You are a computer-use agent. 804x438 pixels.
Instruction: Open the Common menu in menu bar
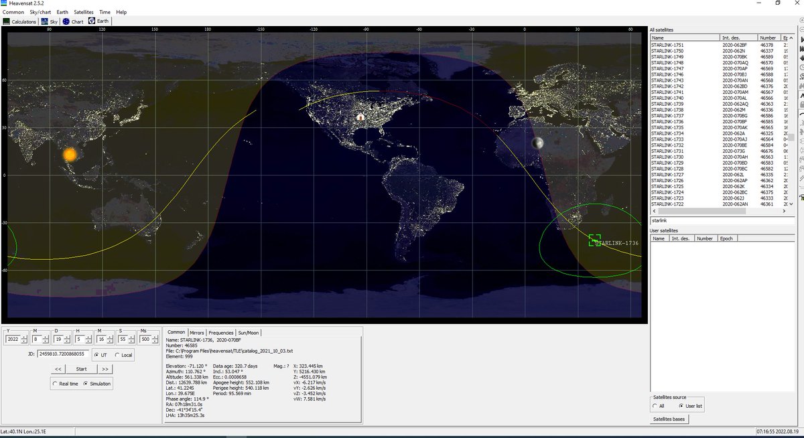pos(13,12)
